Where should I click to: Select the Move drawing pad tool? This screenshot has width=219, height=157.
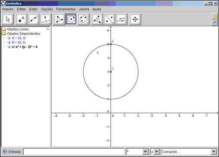(135, 19)
